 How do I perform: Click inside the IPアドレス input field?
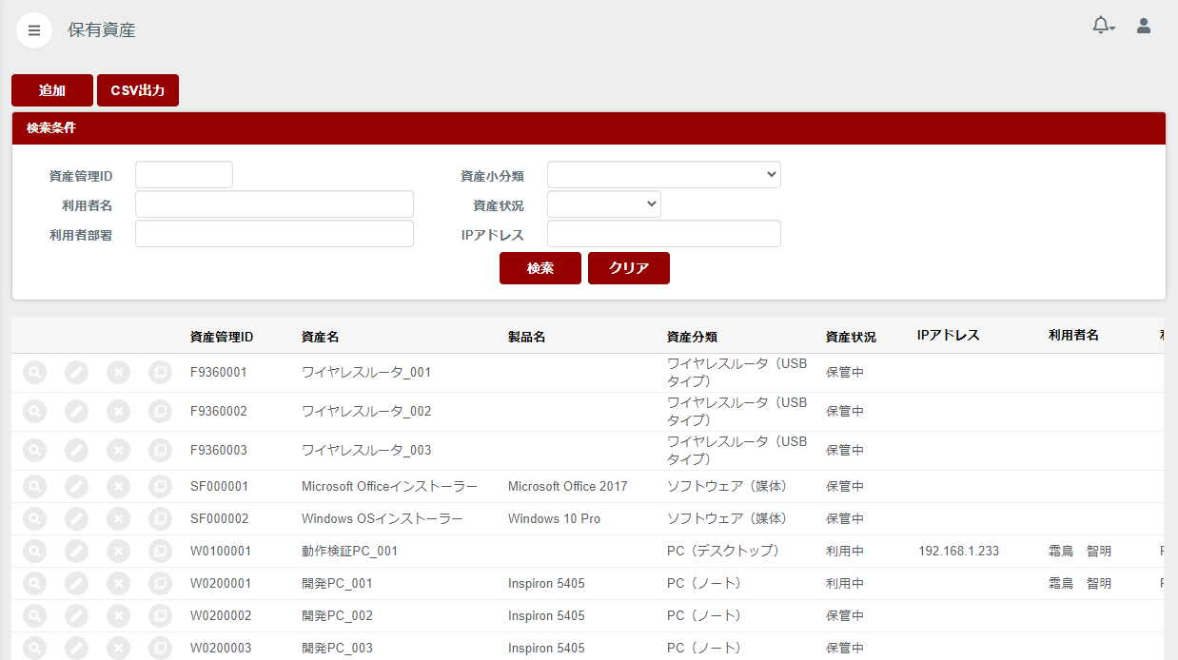(662, 233)
